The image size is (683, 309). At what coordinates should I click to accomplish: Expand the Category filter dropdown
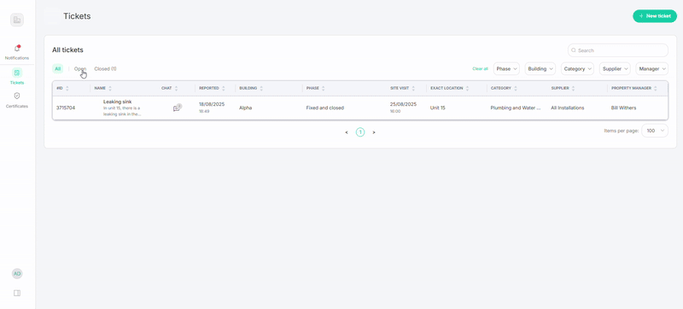coord(577,69)
